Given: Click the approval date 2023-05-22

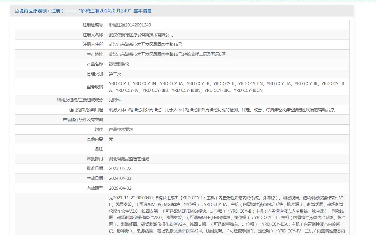Looking at the screenshot, I should pyautogui.click(x=120, y=168).
